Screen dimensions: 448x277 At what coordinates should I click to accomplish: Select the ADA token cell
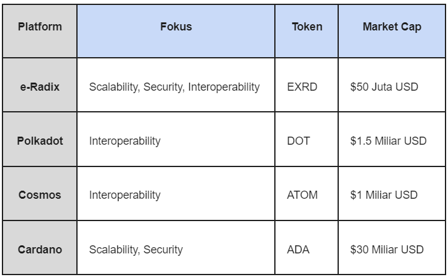[307, 247]
